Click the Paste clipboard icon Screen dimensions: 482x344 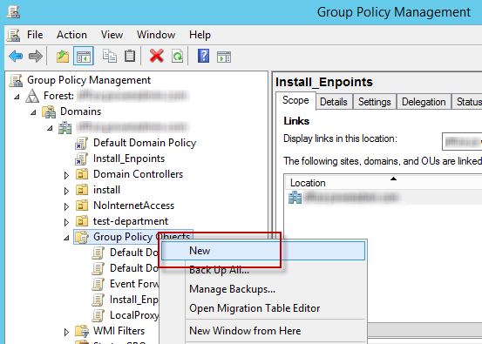130,57
